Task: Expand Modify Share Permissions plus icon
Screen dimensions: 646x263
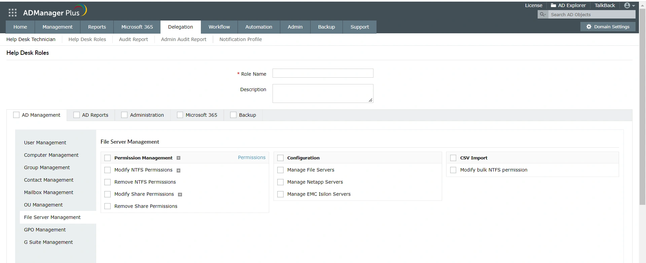Action: tap(180, 194)
